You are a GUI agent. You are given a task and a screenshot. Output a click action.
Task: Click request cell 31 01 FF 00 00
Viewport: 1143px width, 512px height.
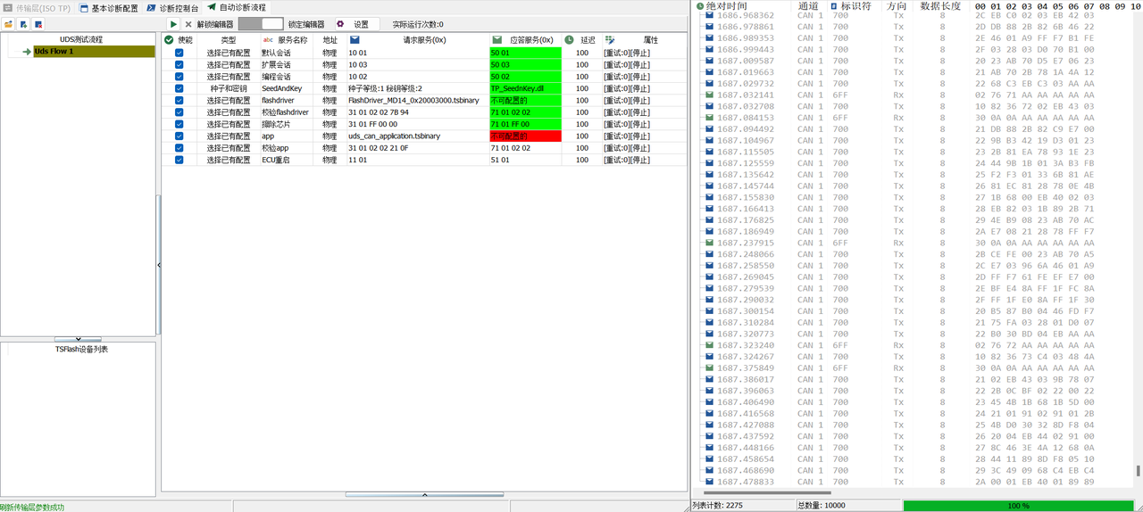click(x=418, y=124)
